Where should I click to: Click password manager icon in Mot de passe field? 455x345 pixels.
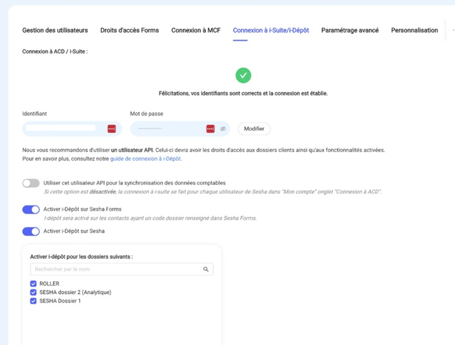[211, 129]
